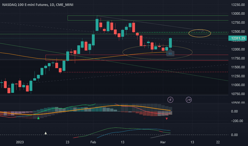Viewport: 248px width, 146px height.
Task: Select the latest tall green candle
Action: tap(170, 43)
